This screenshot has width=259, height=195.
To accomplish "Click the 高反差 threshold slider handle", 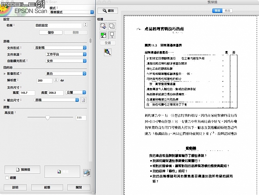I will coord(47,118).
